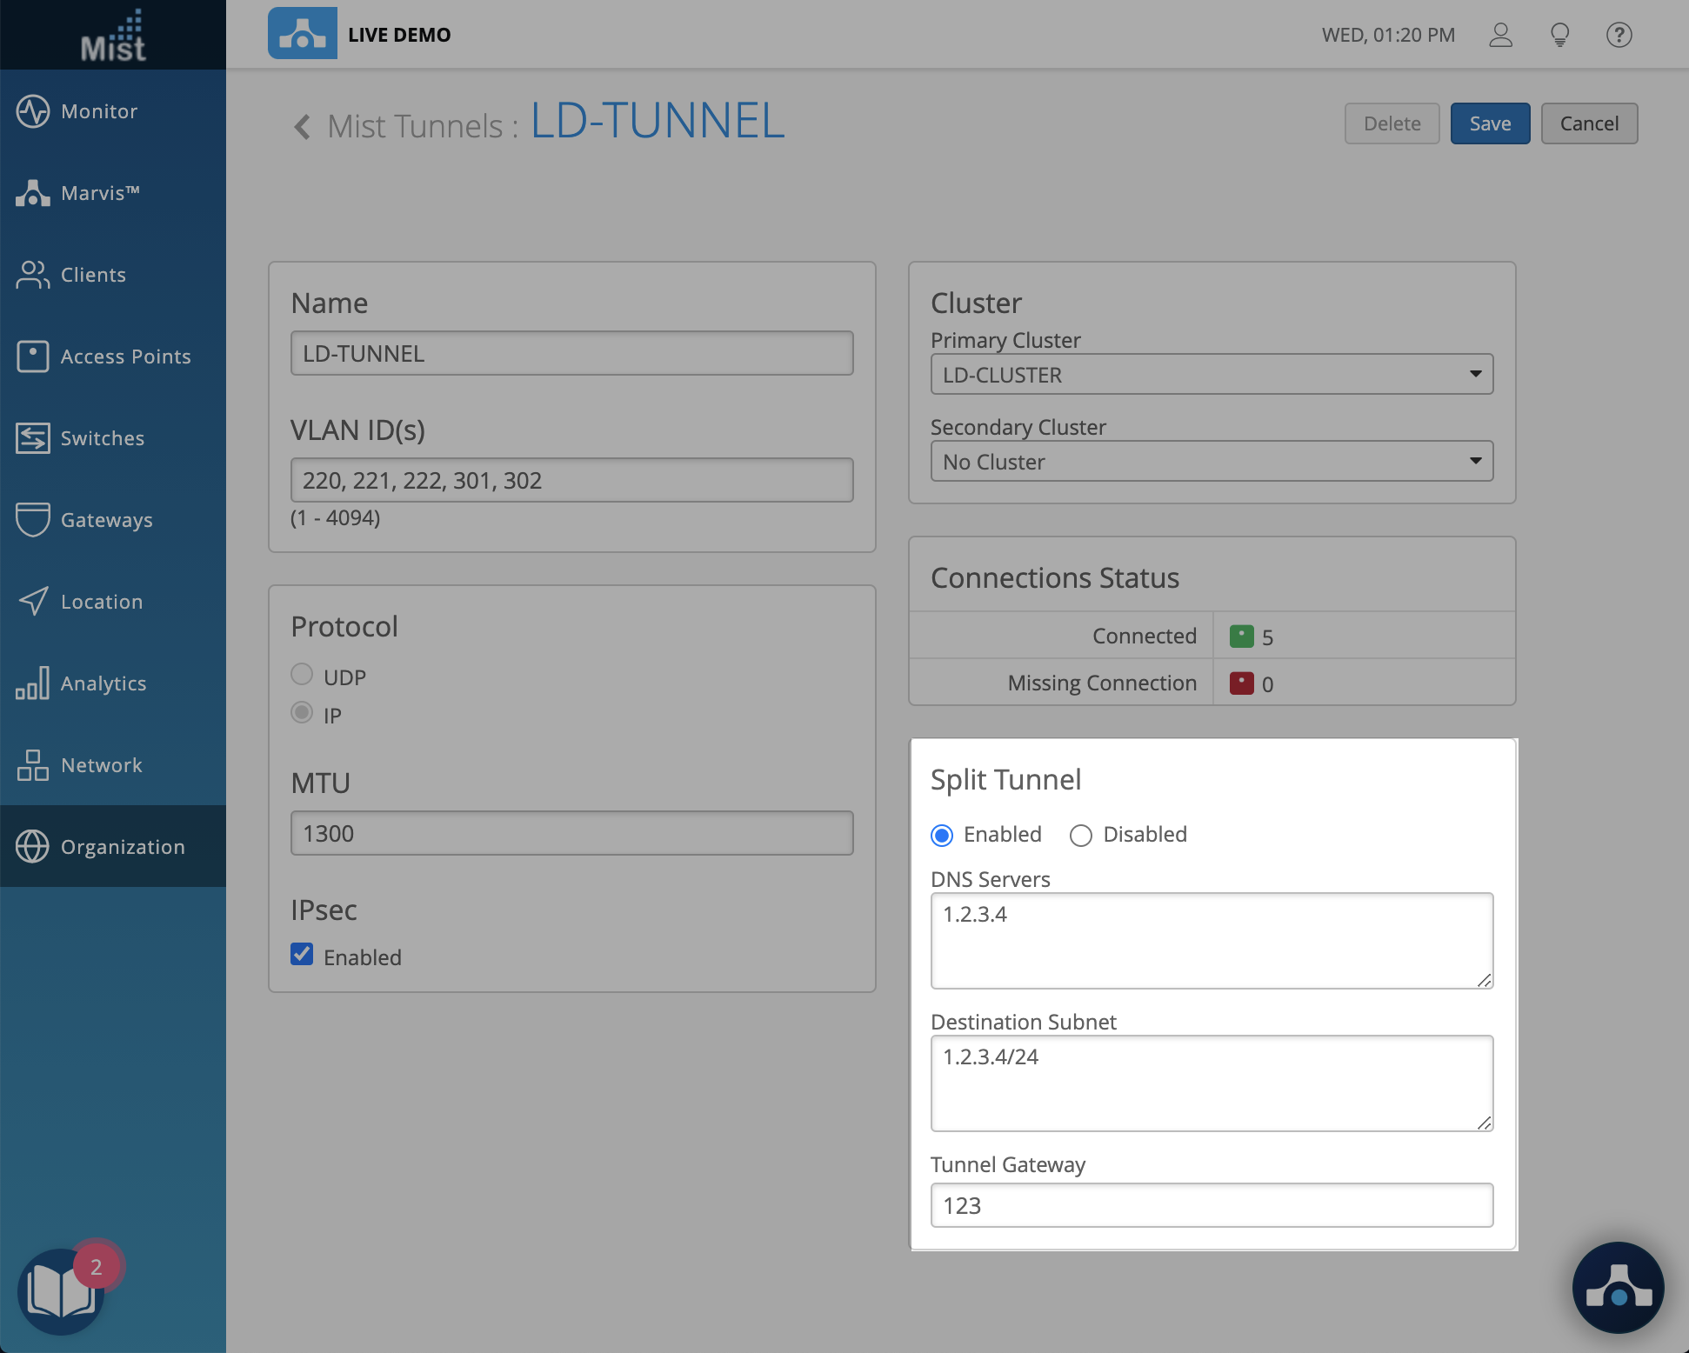The image size is (1689, 1353).
Task: Click the Marvis Live Demo logo icon
Action: (302, 34)
